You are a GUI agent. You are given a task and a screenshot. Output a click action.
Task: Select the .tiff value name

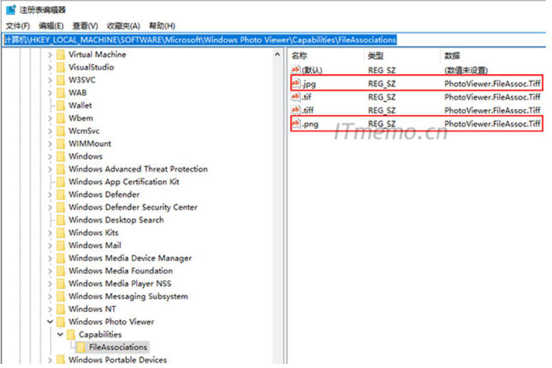(x=307, y=110)
